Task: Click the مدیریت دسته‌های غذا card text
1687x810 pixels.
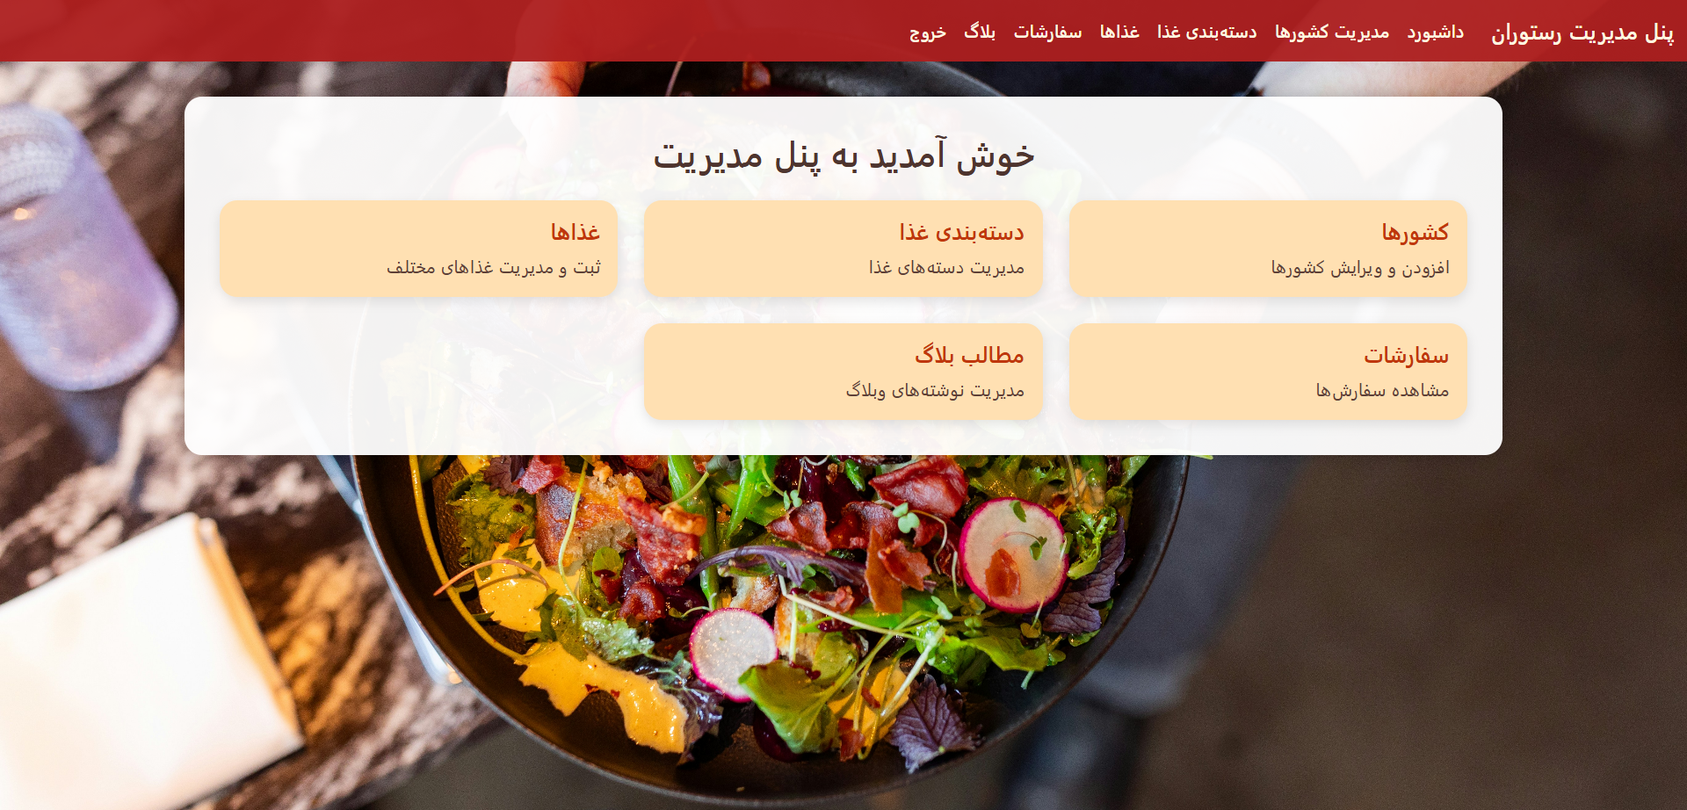Action: pyautogui.click(x=946, y=267)
